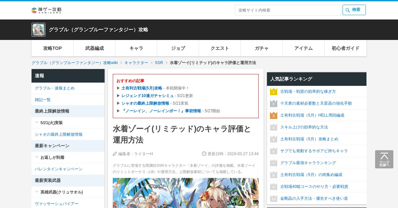Click the 最新実装武器 sidebar heading
Viewport: 398px width, 208px height.
coord(68,181)
